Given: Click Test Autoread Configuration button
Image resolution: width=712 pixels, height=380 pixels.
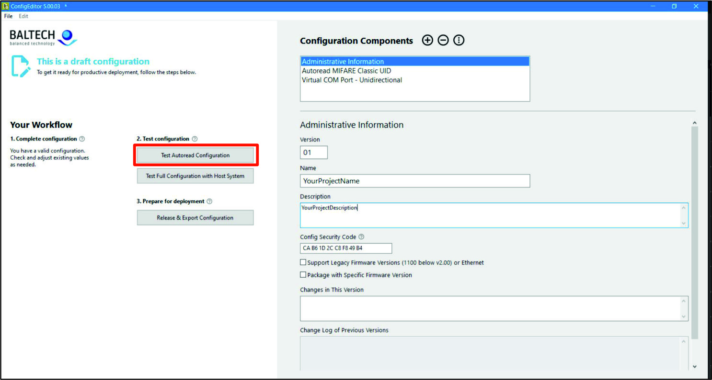Looking at the screenshot, I should coord(195,155).
